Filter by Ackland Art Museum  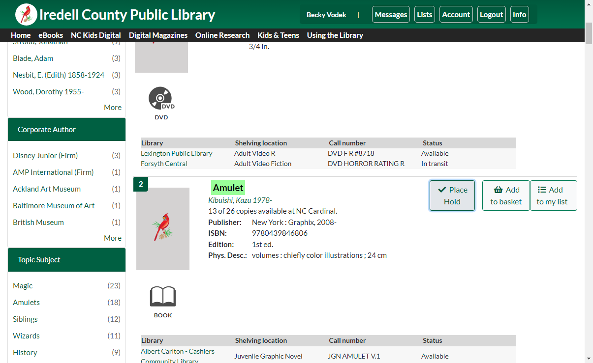point(47,189)
